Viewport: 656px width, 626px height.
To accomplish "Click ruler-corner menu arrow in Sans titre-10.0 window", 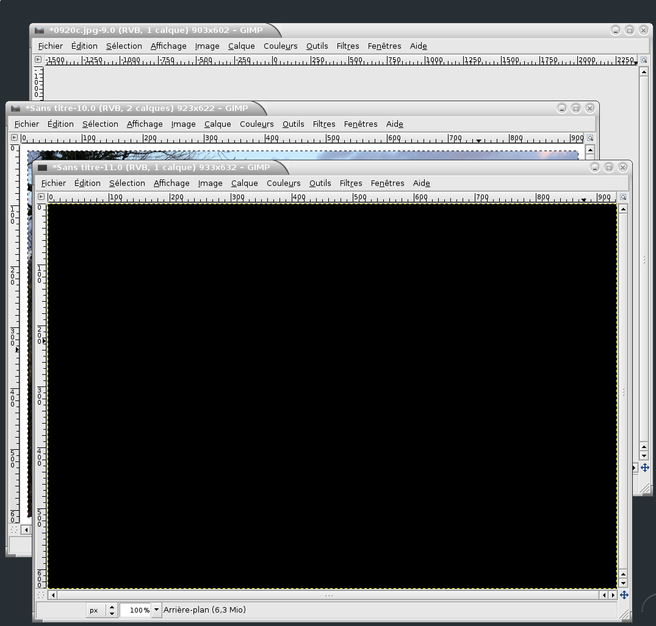I will pyautogui.click(x=14, y=138).
